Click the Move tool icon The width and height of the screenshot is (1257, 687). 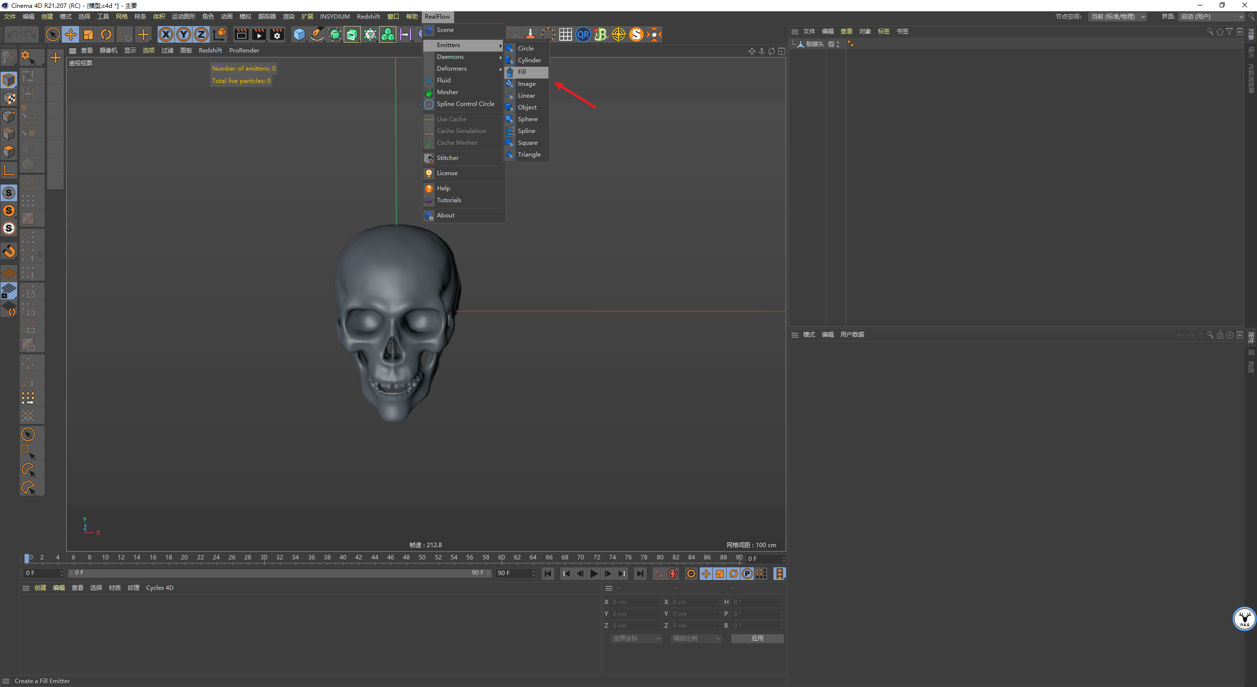pyautogui.click(x=71, y=34)
